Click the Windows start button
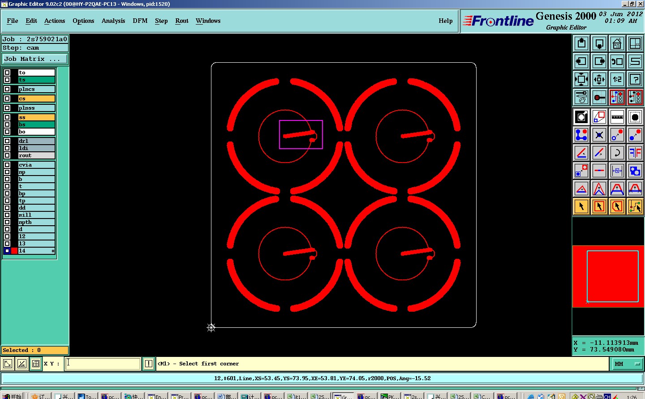 (12, 396)
